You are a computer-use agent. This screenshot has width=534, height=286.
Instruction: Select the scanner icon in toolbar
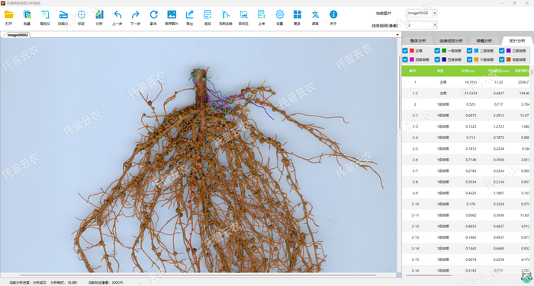click(63, 15)
